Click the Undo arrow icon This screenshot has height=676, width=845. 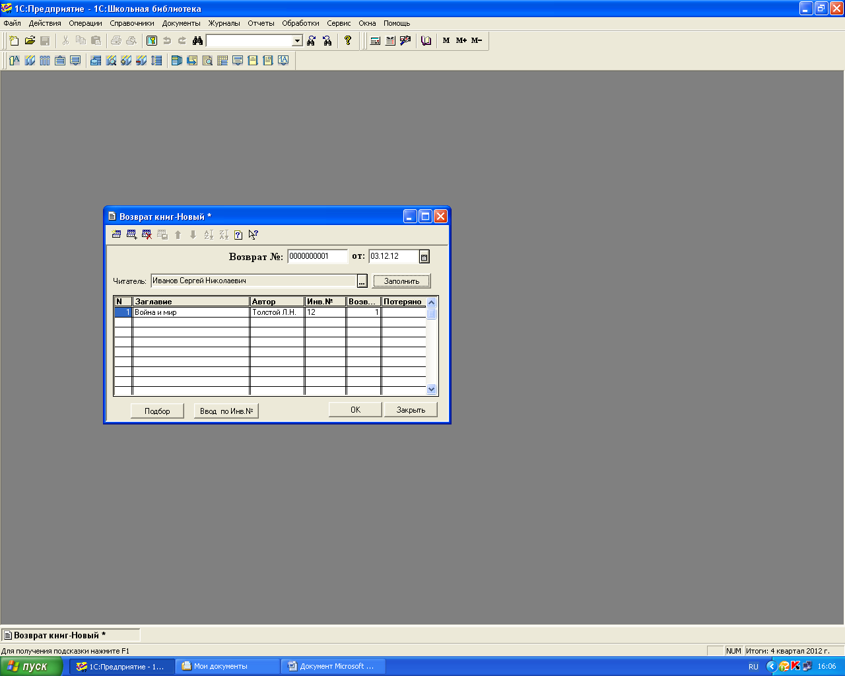(x=167, y=41)
